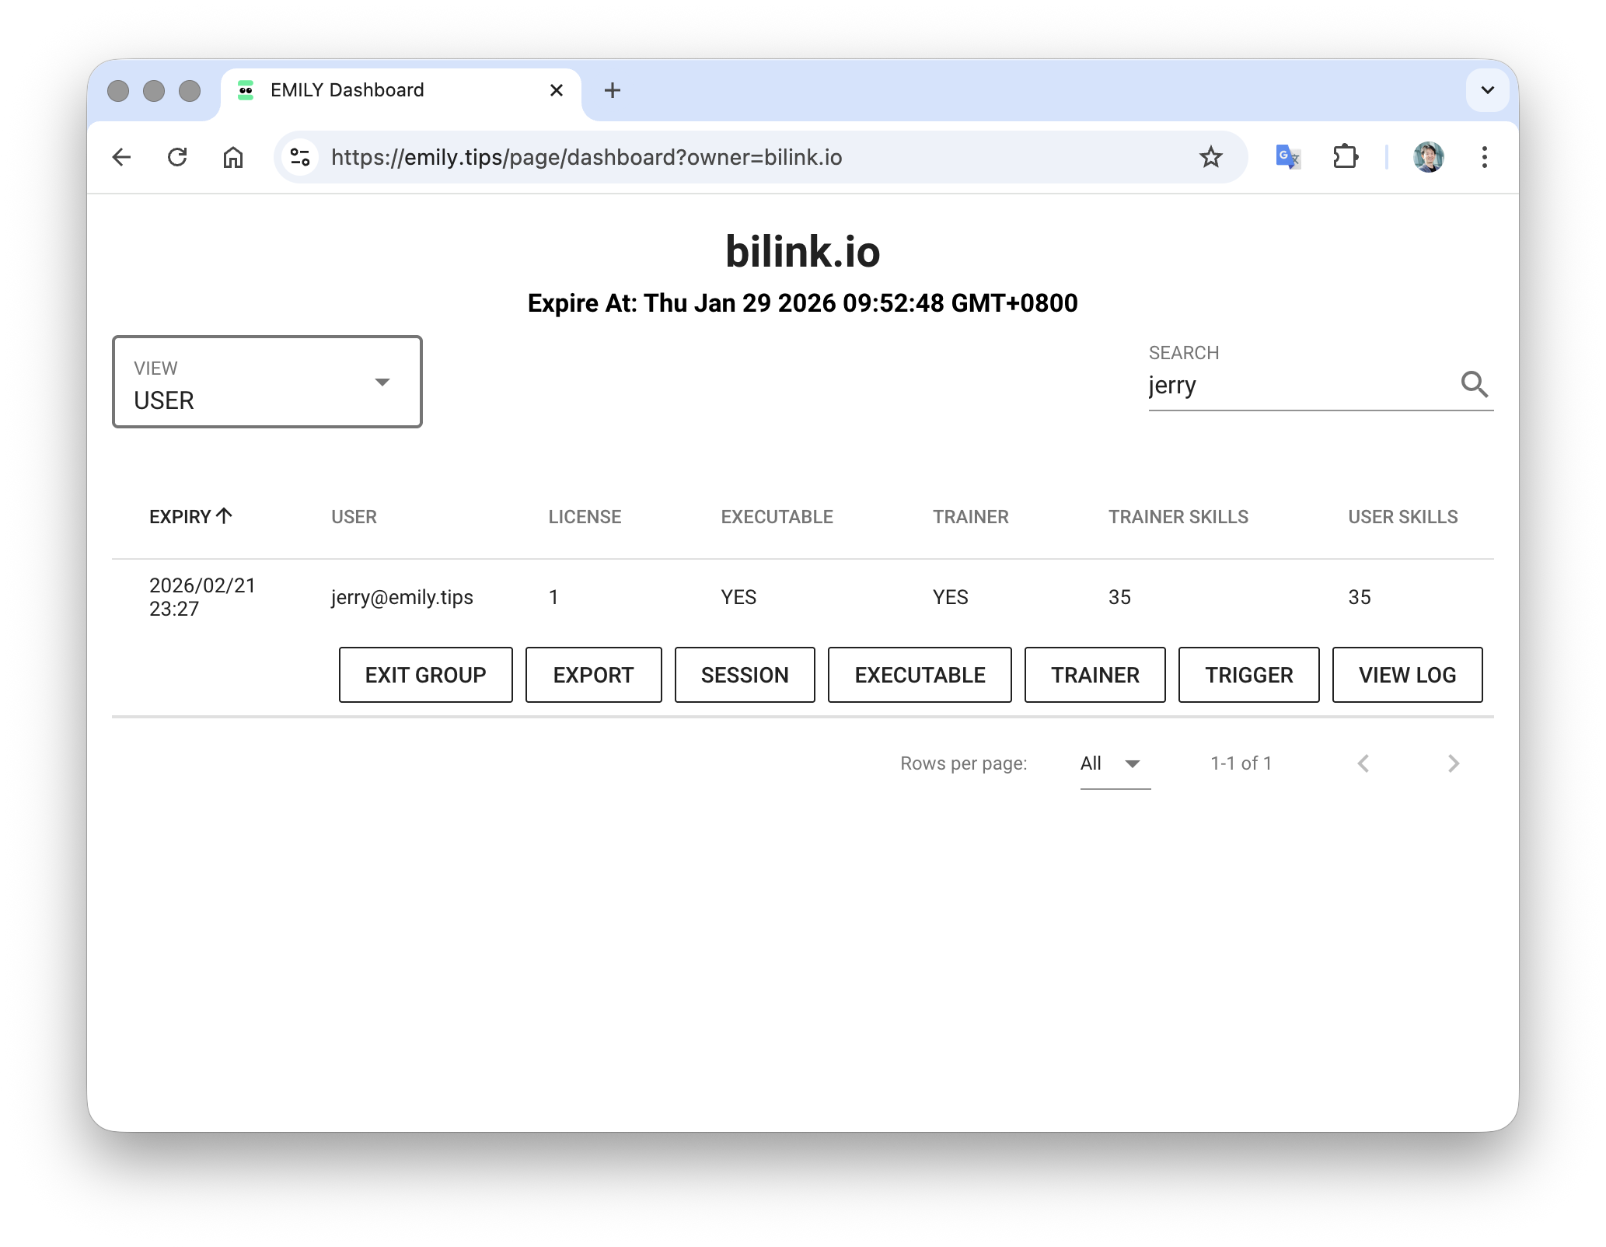Expand the tab search chevron
The width and height of the screenshot is (1606, 1247).
1487,90
